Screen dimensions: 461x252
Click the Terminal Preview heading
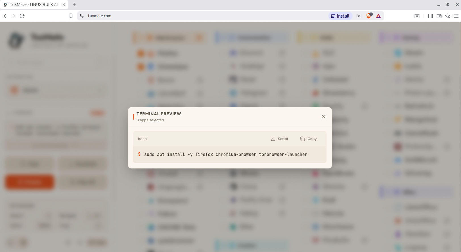click(x=159, y=114)
